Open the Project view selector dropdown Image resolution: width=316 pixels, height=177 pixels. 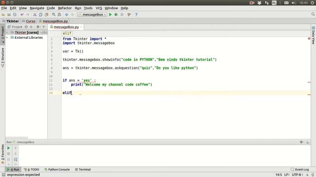[15, 27]
